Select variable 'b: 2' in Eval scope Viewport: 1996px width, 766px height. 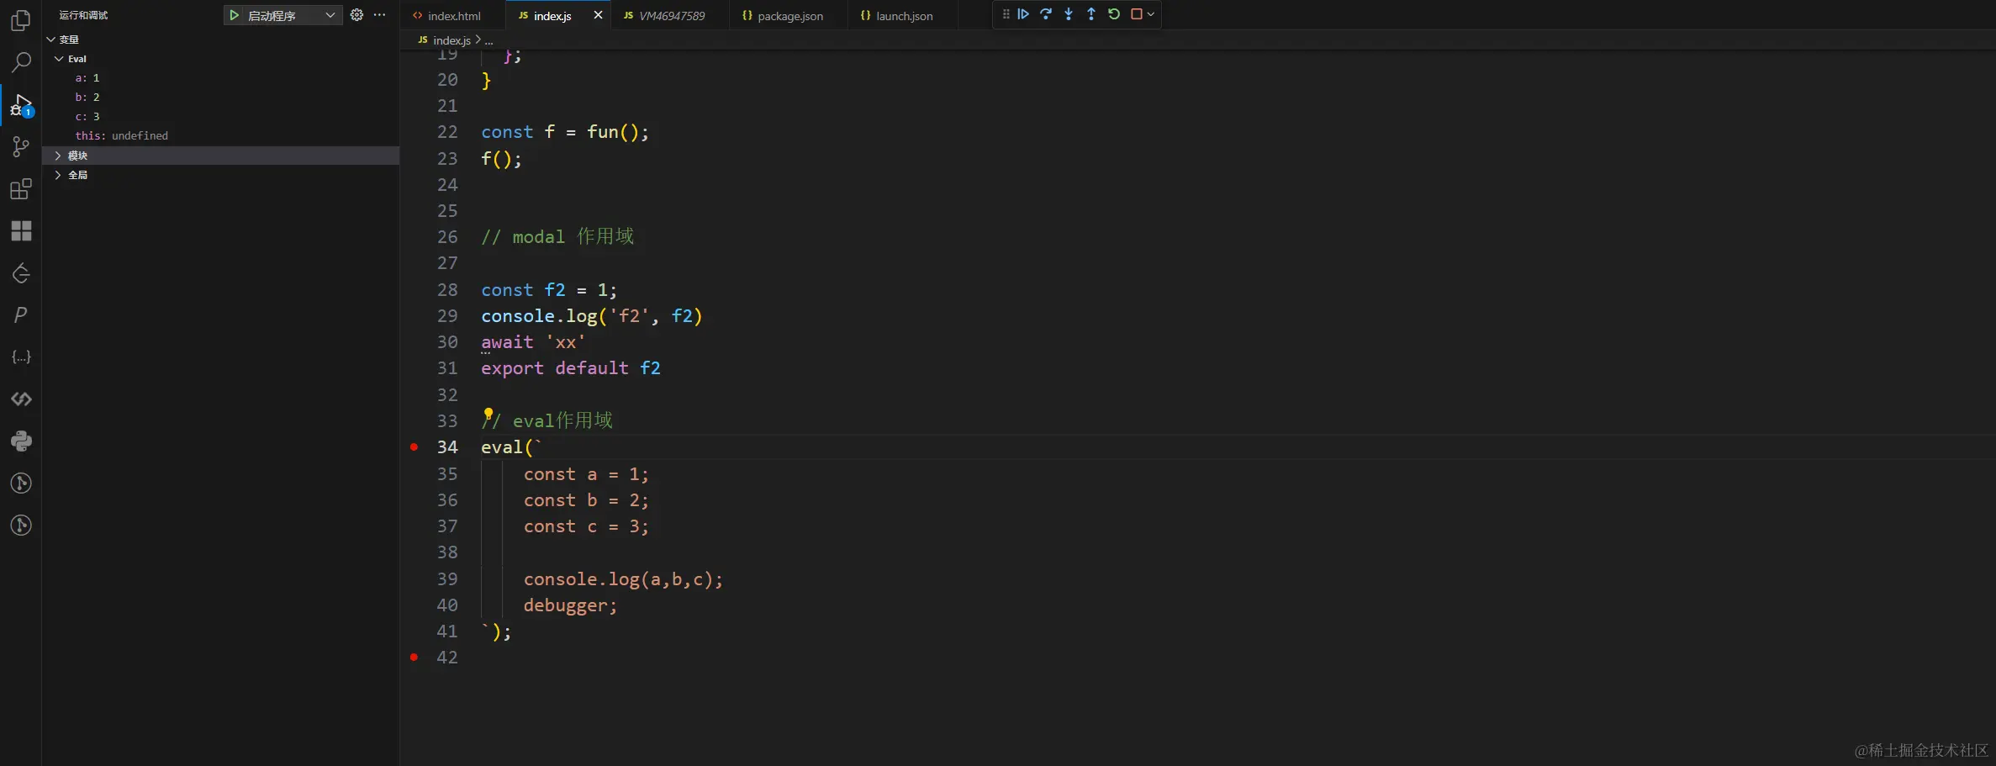[x=220, y=98]
